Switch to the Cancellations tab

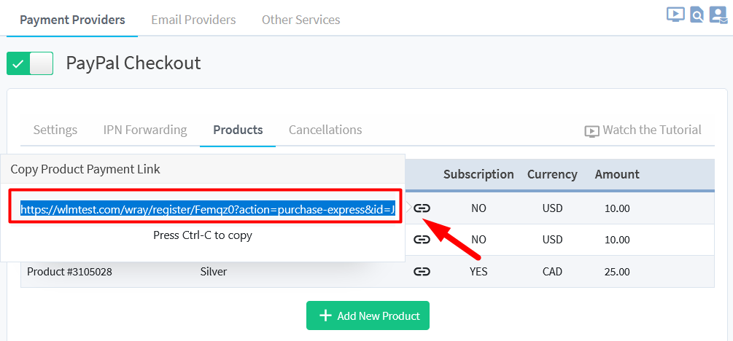coord(325,130)
